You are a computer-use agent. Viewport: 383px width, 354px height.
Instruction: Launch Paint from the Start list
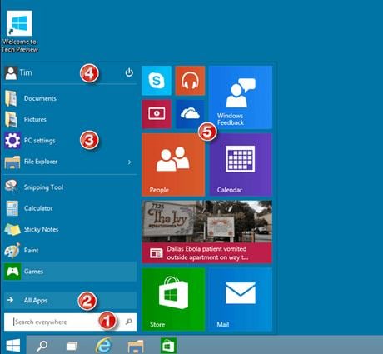click(70, 251)
